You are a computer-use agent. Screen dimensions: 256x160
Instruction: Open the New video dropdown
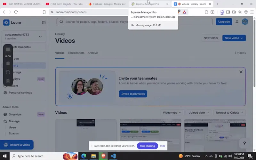[234, 38]
